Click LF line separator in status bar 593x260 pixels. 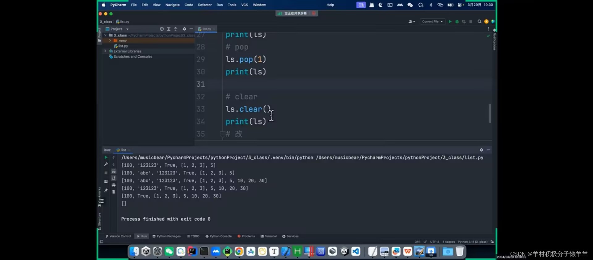point(425,242)
